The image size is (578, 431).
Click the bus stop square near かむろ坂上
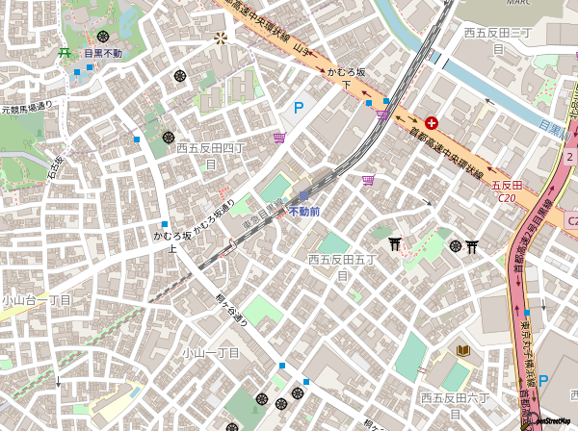(x=165, y=224)
